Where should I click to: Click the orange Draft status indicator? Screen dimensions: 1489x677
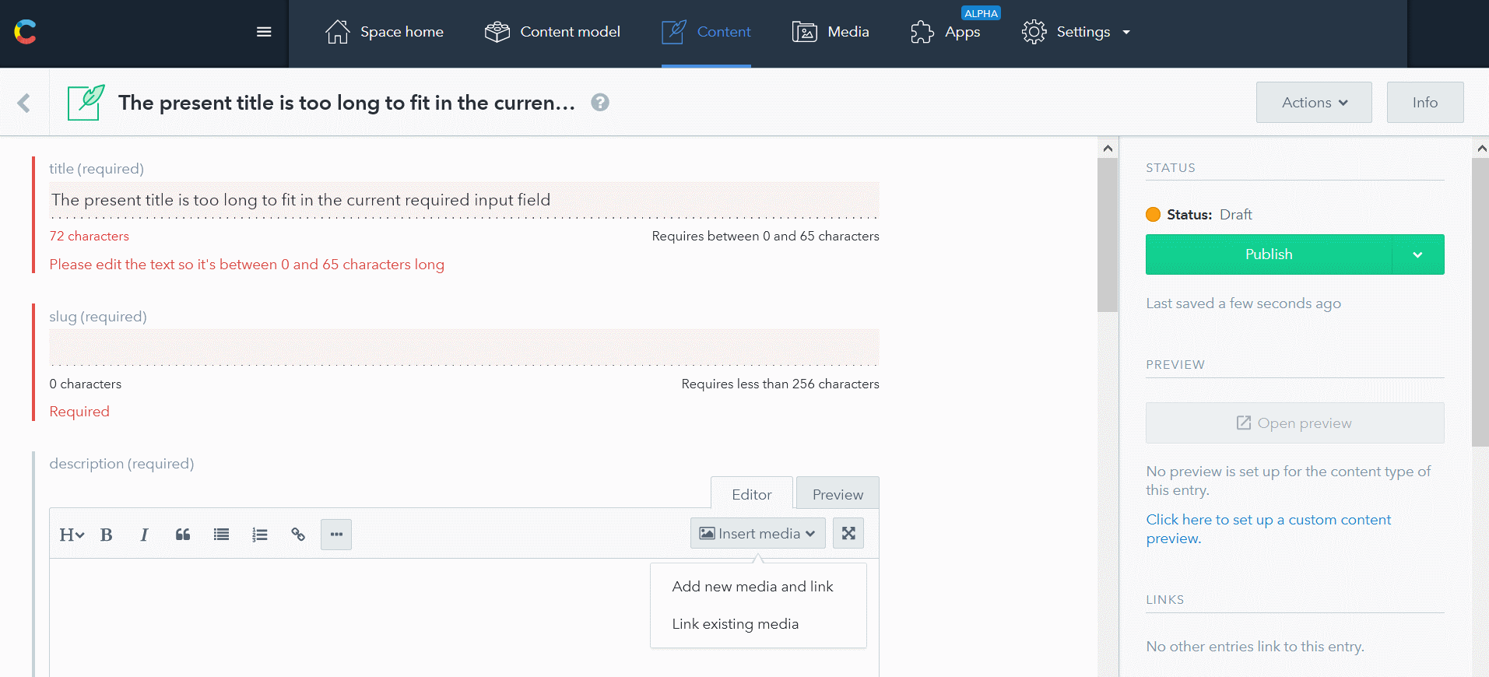[x=1154, y=215]
